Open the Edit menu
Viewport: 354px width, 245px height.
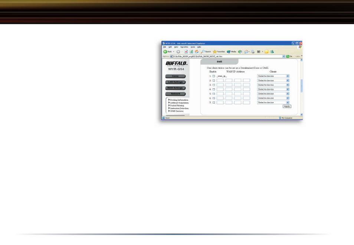pyautogui.click(x=170, y=47)
